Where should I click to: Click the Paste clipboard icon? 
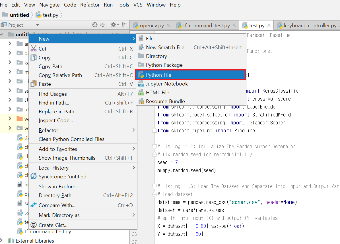coord(34,84)
